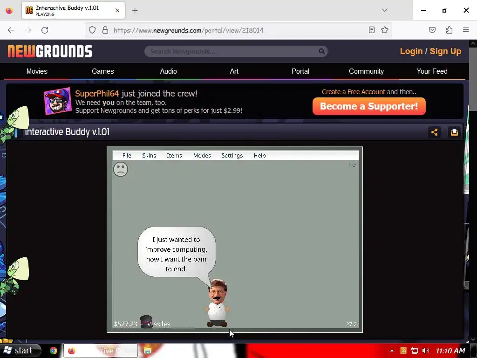Go to the Audio section
This screenshot has height=358, width=477.
pos(169,71)
